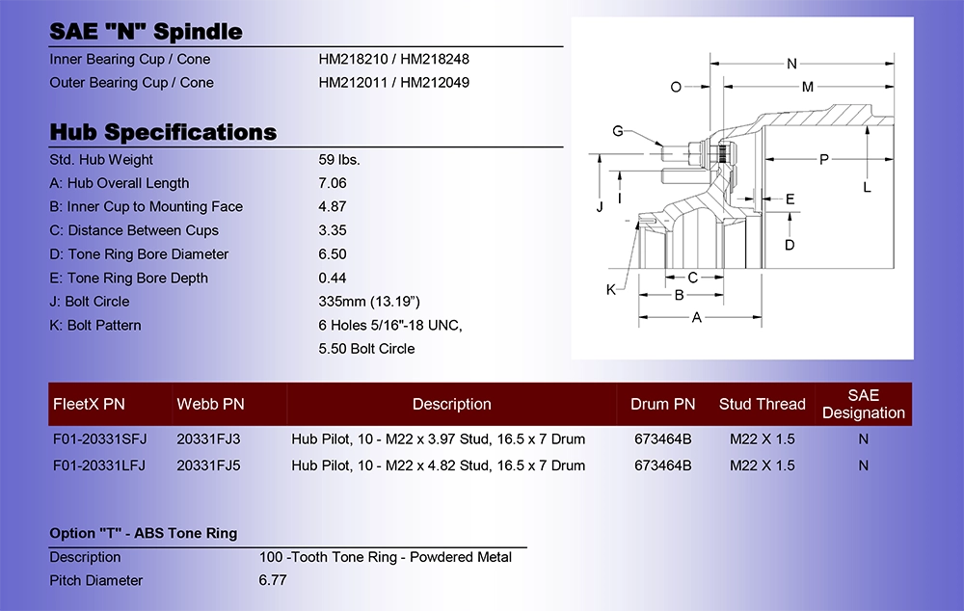Screen dimensions: 964x611
Task: Click dimension label A in the diagram
Action: pos(697,317)
